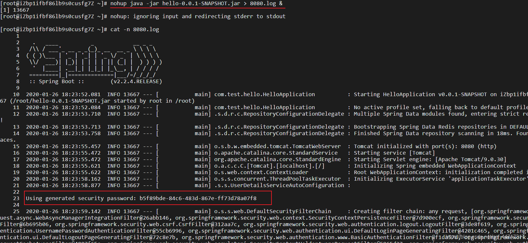Click timestamp '2020-01-26 18:23:52.084'
Screen dimensions: 528x243
tap(63, 107)
